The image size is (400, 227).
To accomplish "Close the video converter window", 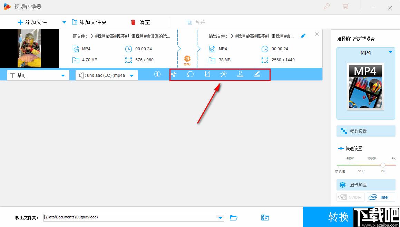I will pyautogui.click(x=390, y=8).
